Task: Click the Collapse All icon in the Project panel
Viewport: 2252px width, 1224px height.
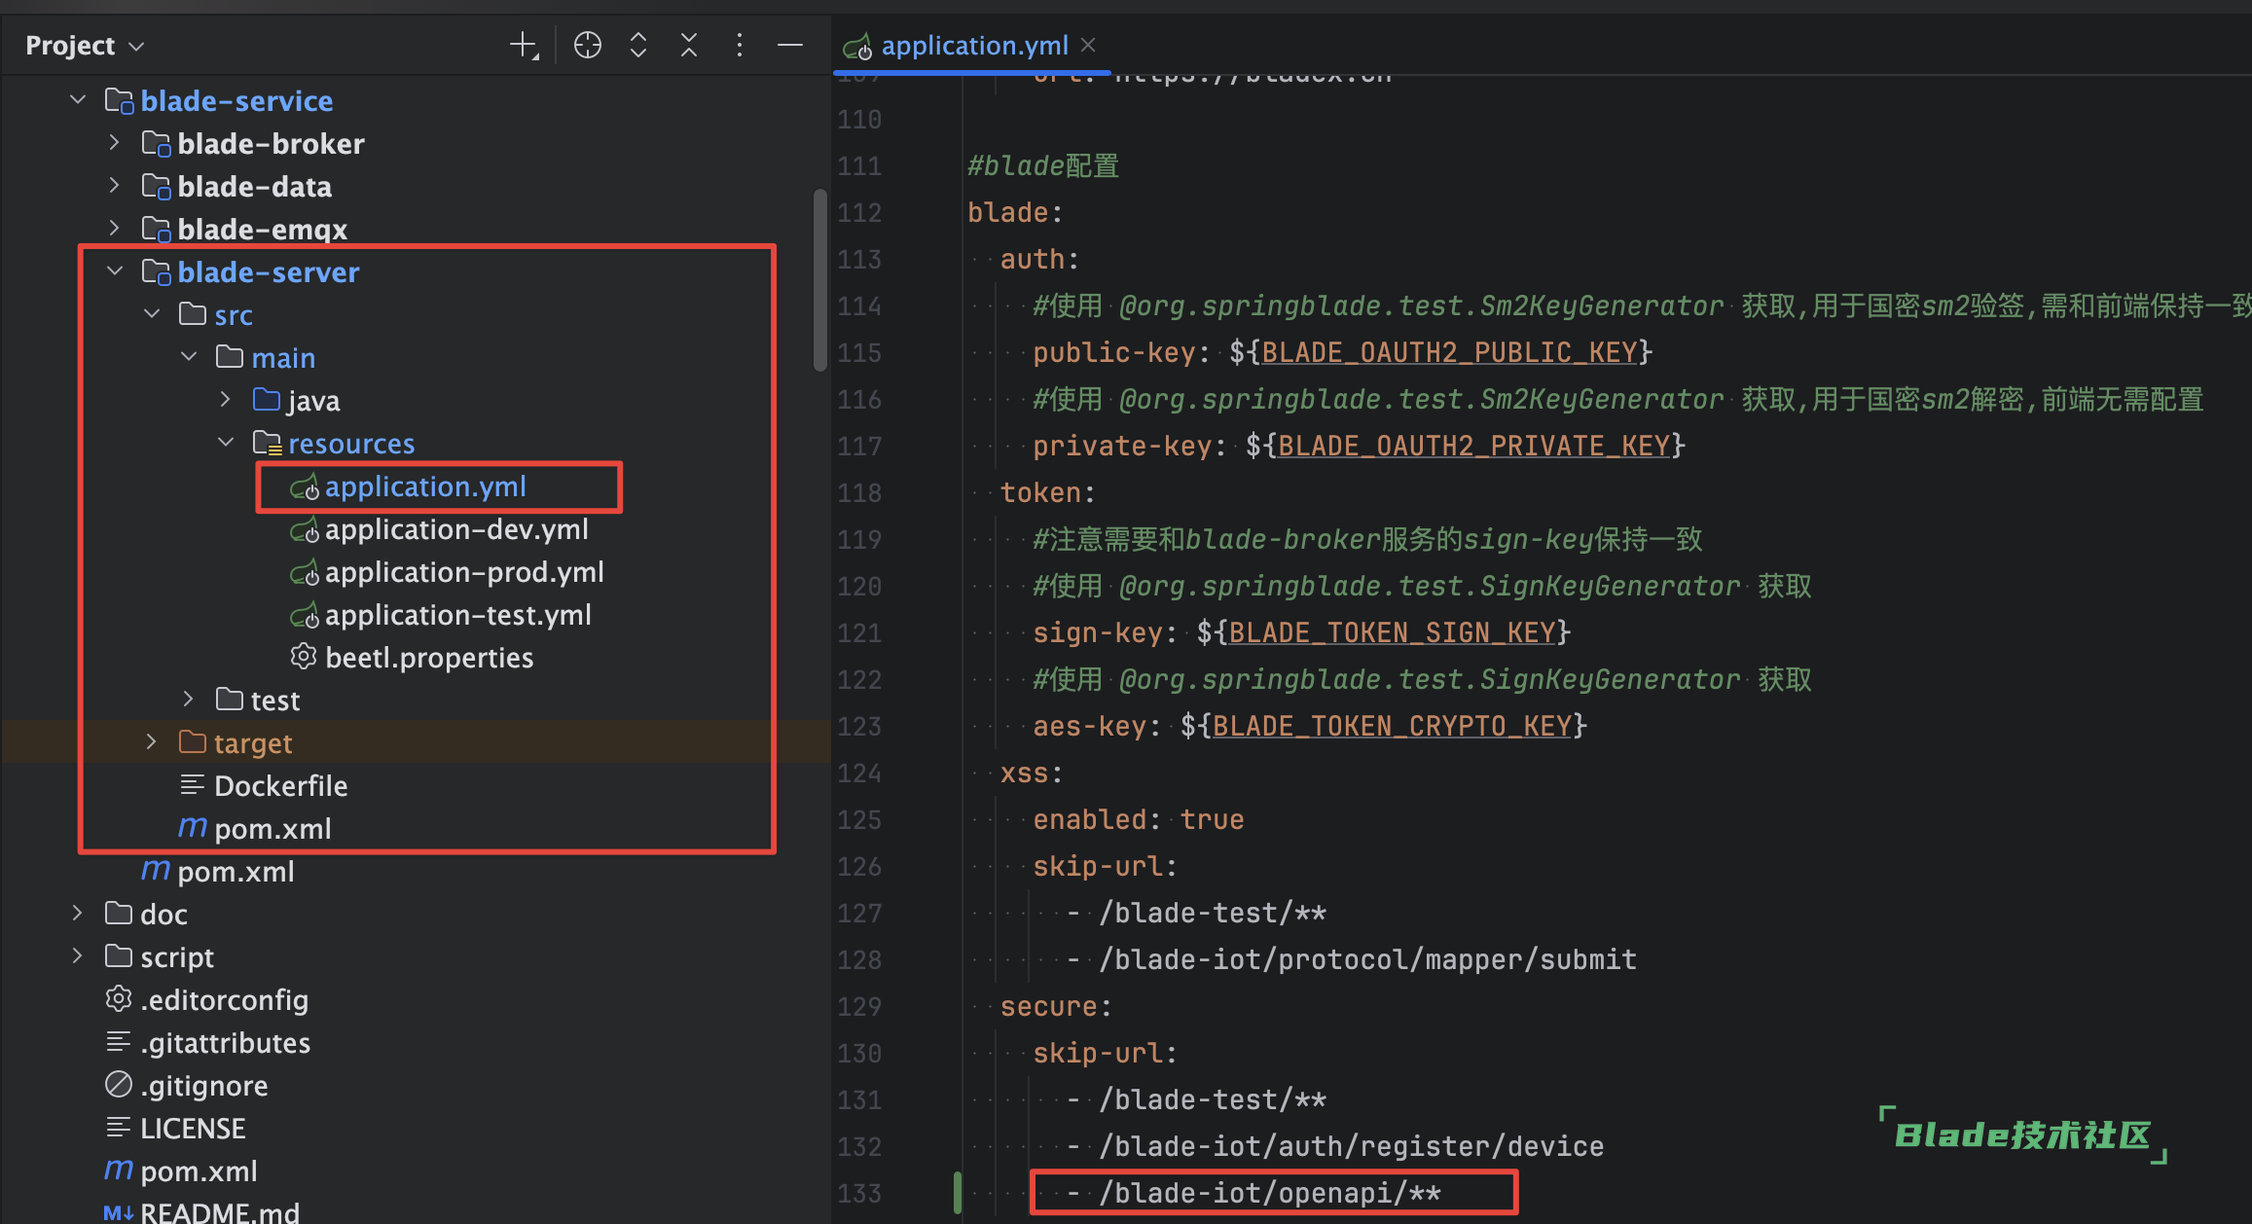Action: [x=688, y=45]
